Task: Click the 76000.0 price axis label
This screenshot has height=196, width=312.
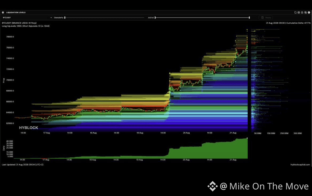Action: pos(10,48)
